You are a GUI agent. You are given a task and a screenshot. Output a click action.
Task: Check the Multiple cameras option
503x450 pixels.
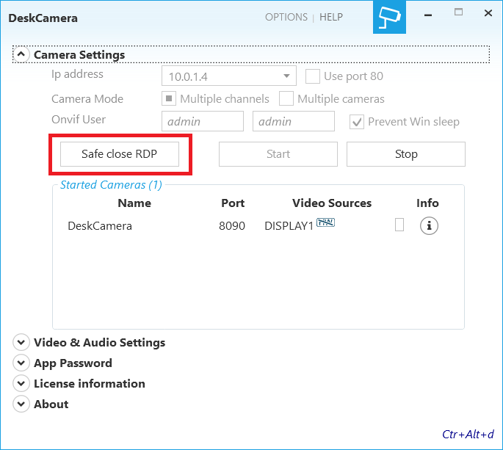click(286, 98)
